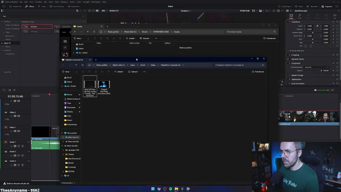Select the Stargate Wormhole Animation file

tap(104, 87)
